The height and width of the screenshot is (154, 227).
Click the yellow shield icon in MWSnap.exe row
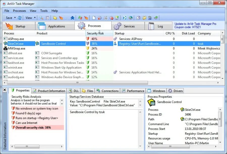pyautogui.click(x=88, y=48)
